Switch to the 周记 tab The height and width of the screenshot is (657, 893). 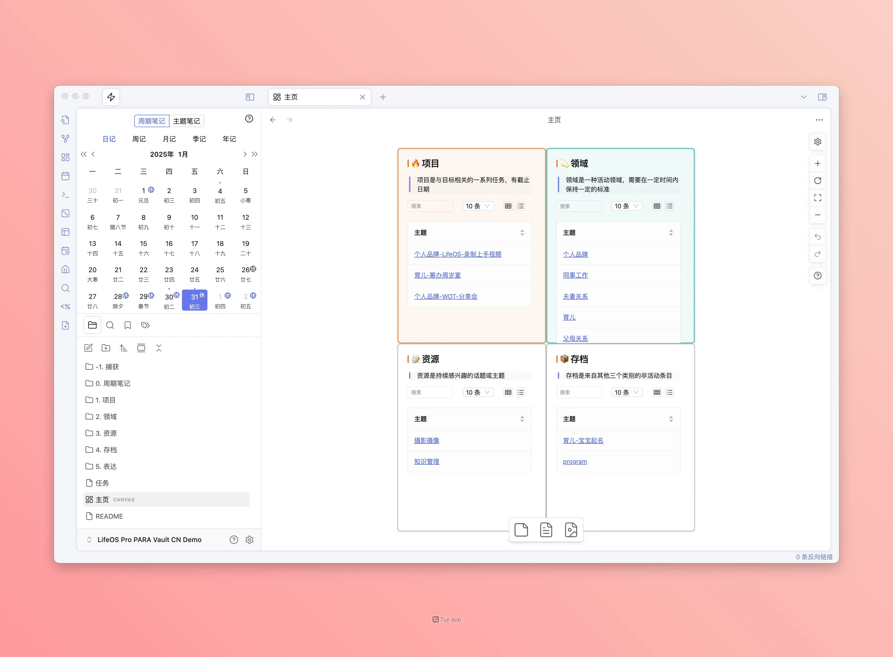[x=139, y=139]
